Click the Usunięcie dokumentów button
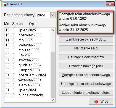This screenshot has height=108, width=116. 86,57
